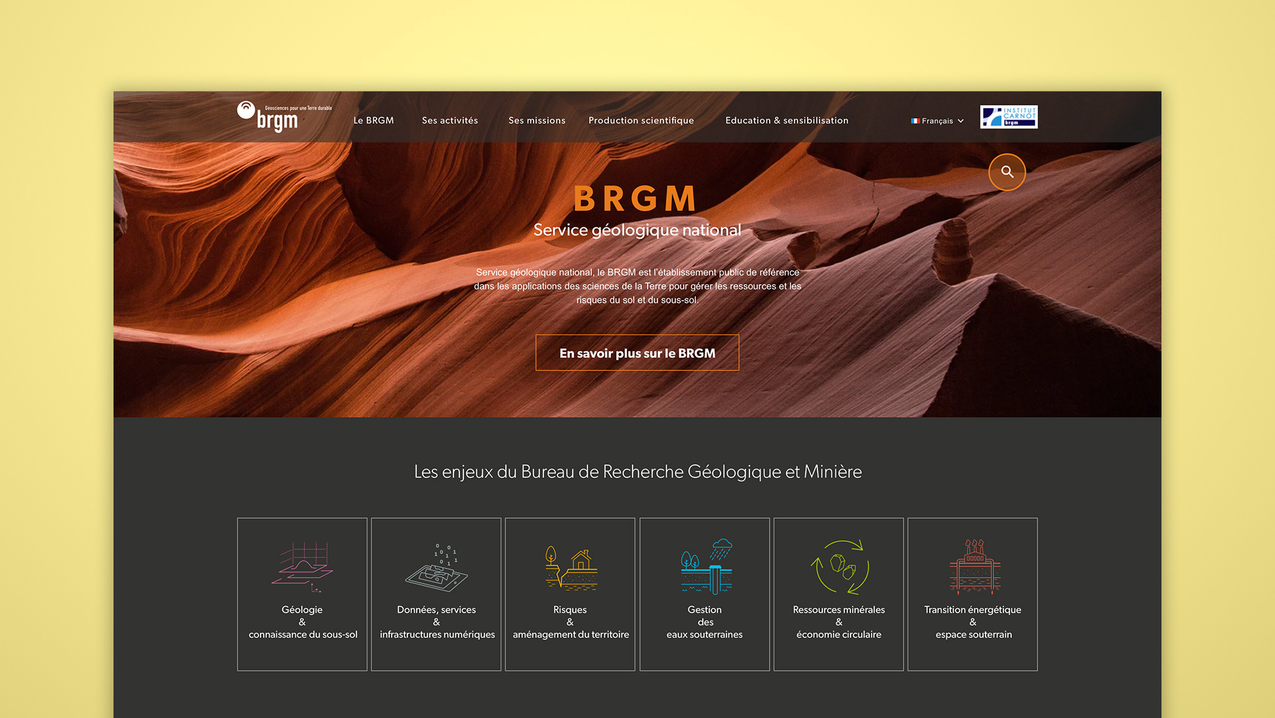The width and height of the screenshot is (1275, 718).
Task: Open the Français language dropdown
Action: pos(937,121)
